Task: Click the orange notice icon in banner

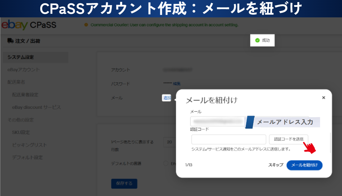Action: (x=86, y=25)
